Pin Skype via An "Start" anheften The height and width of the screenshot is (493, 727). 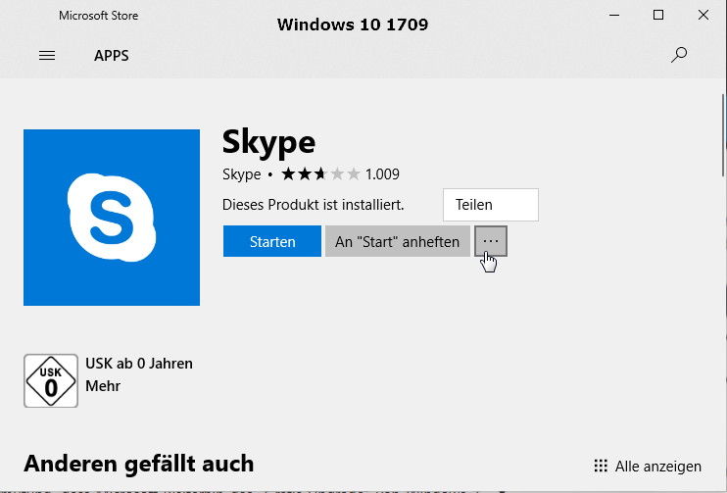397,241
